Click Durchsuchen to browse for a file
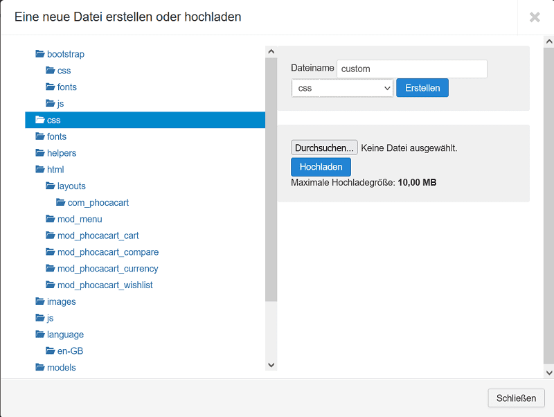This screenshot has height=417, width=554. [x=324, y=148]
